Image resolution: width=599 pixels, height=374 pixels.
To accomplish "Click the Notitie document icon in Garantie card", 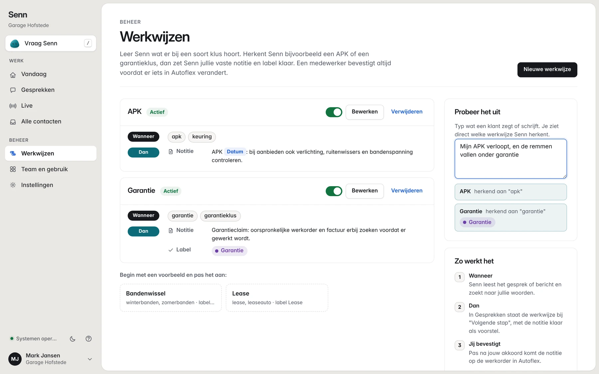I will coord(171,230).
